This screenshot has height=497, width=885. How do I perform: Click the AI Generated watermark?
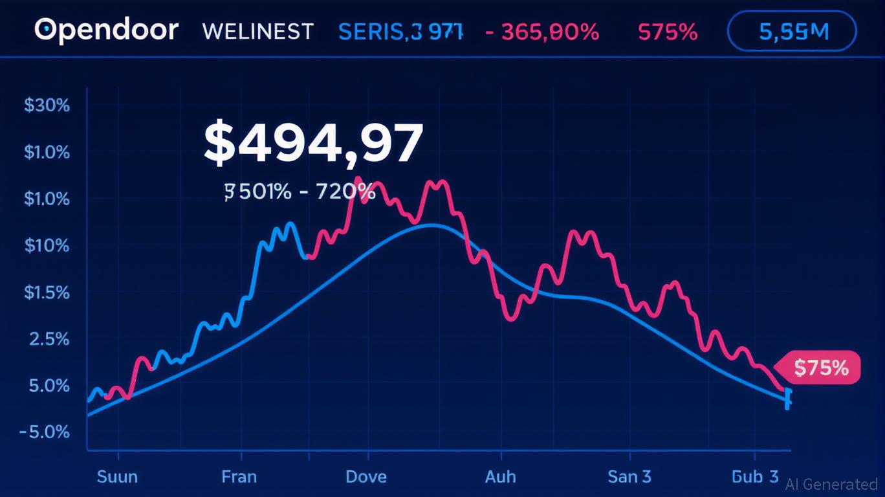pos(831,484)
